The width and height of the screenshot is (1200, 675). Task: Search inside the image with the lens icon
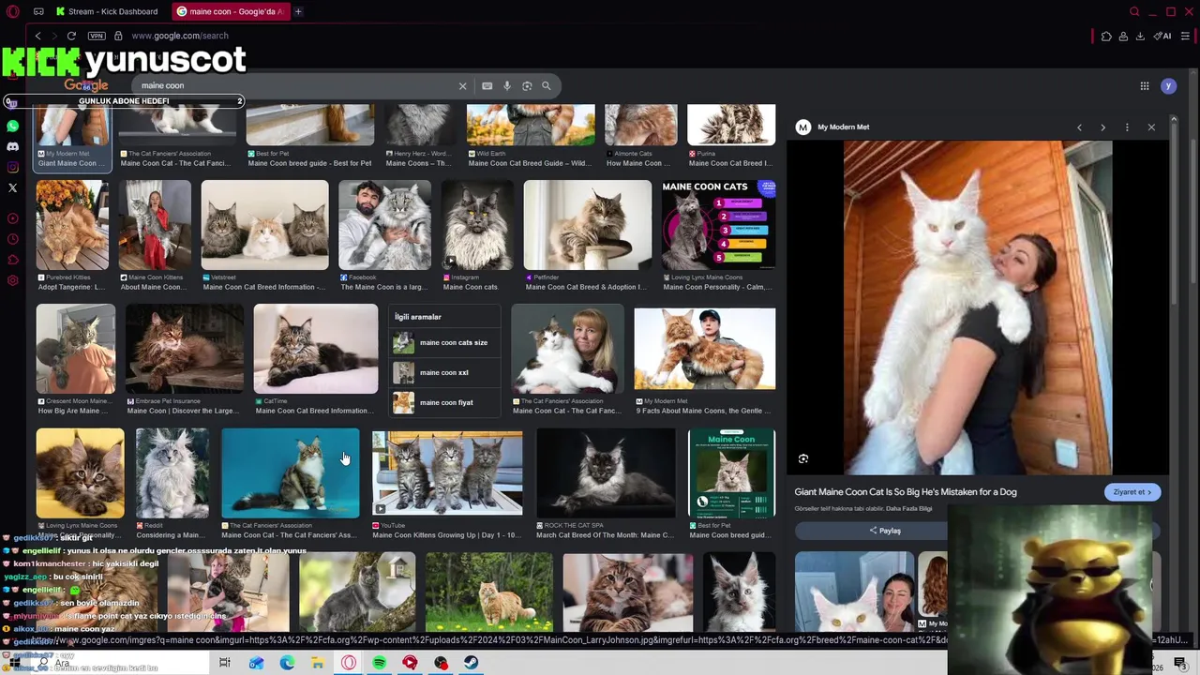[x=803, y=458]
